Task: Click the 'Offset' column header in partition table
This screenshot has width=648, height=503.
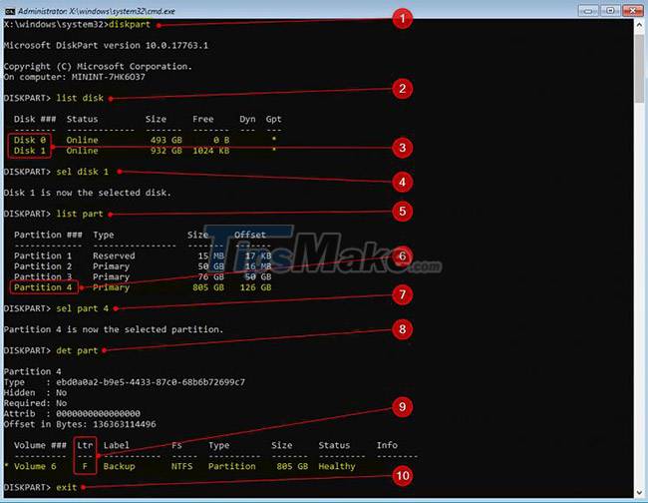Action: click(x=250, y=235)
